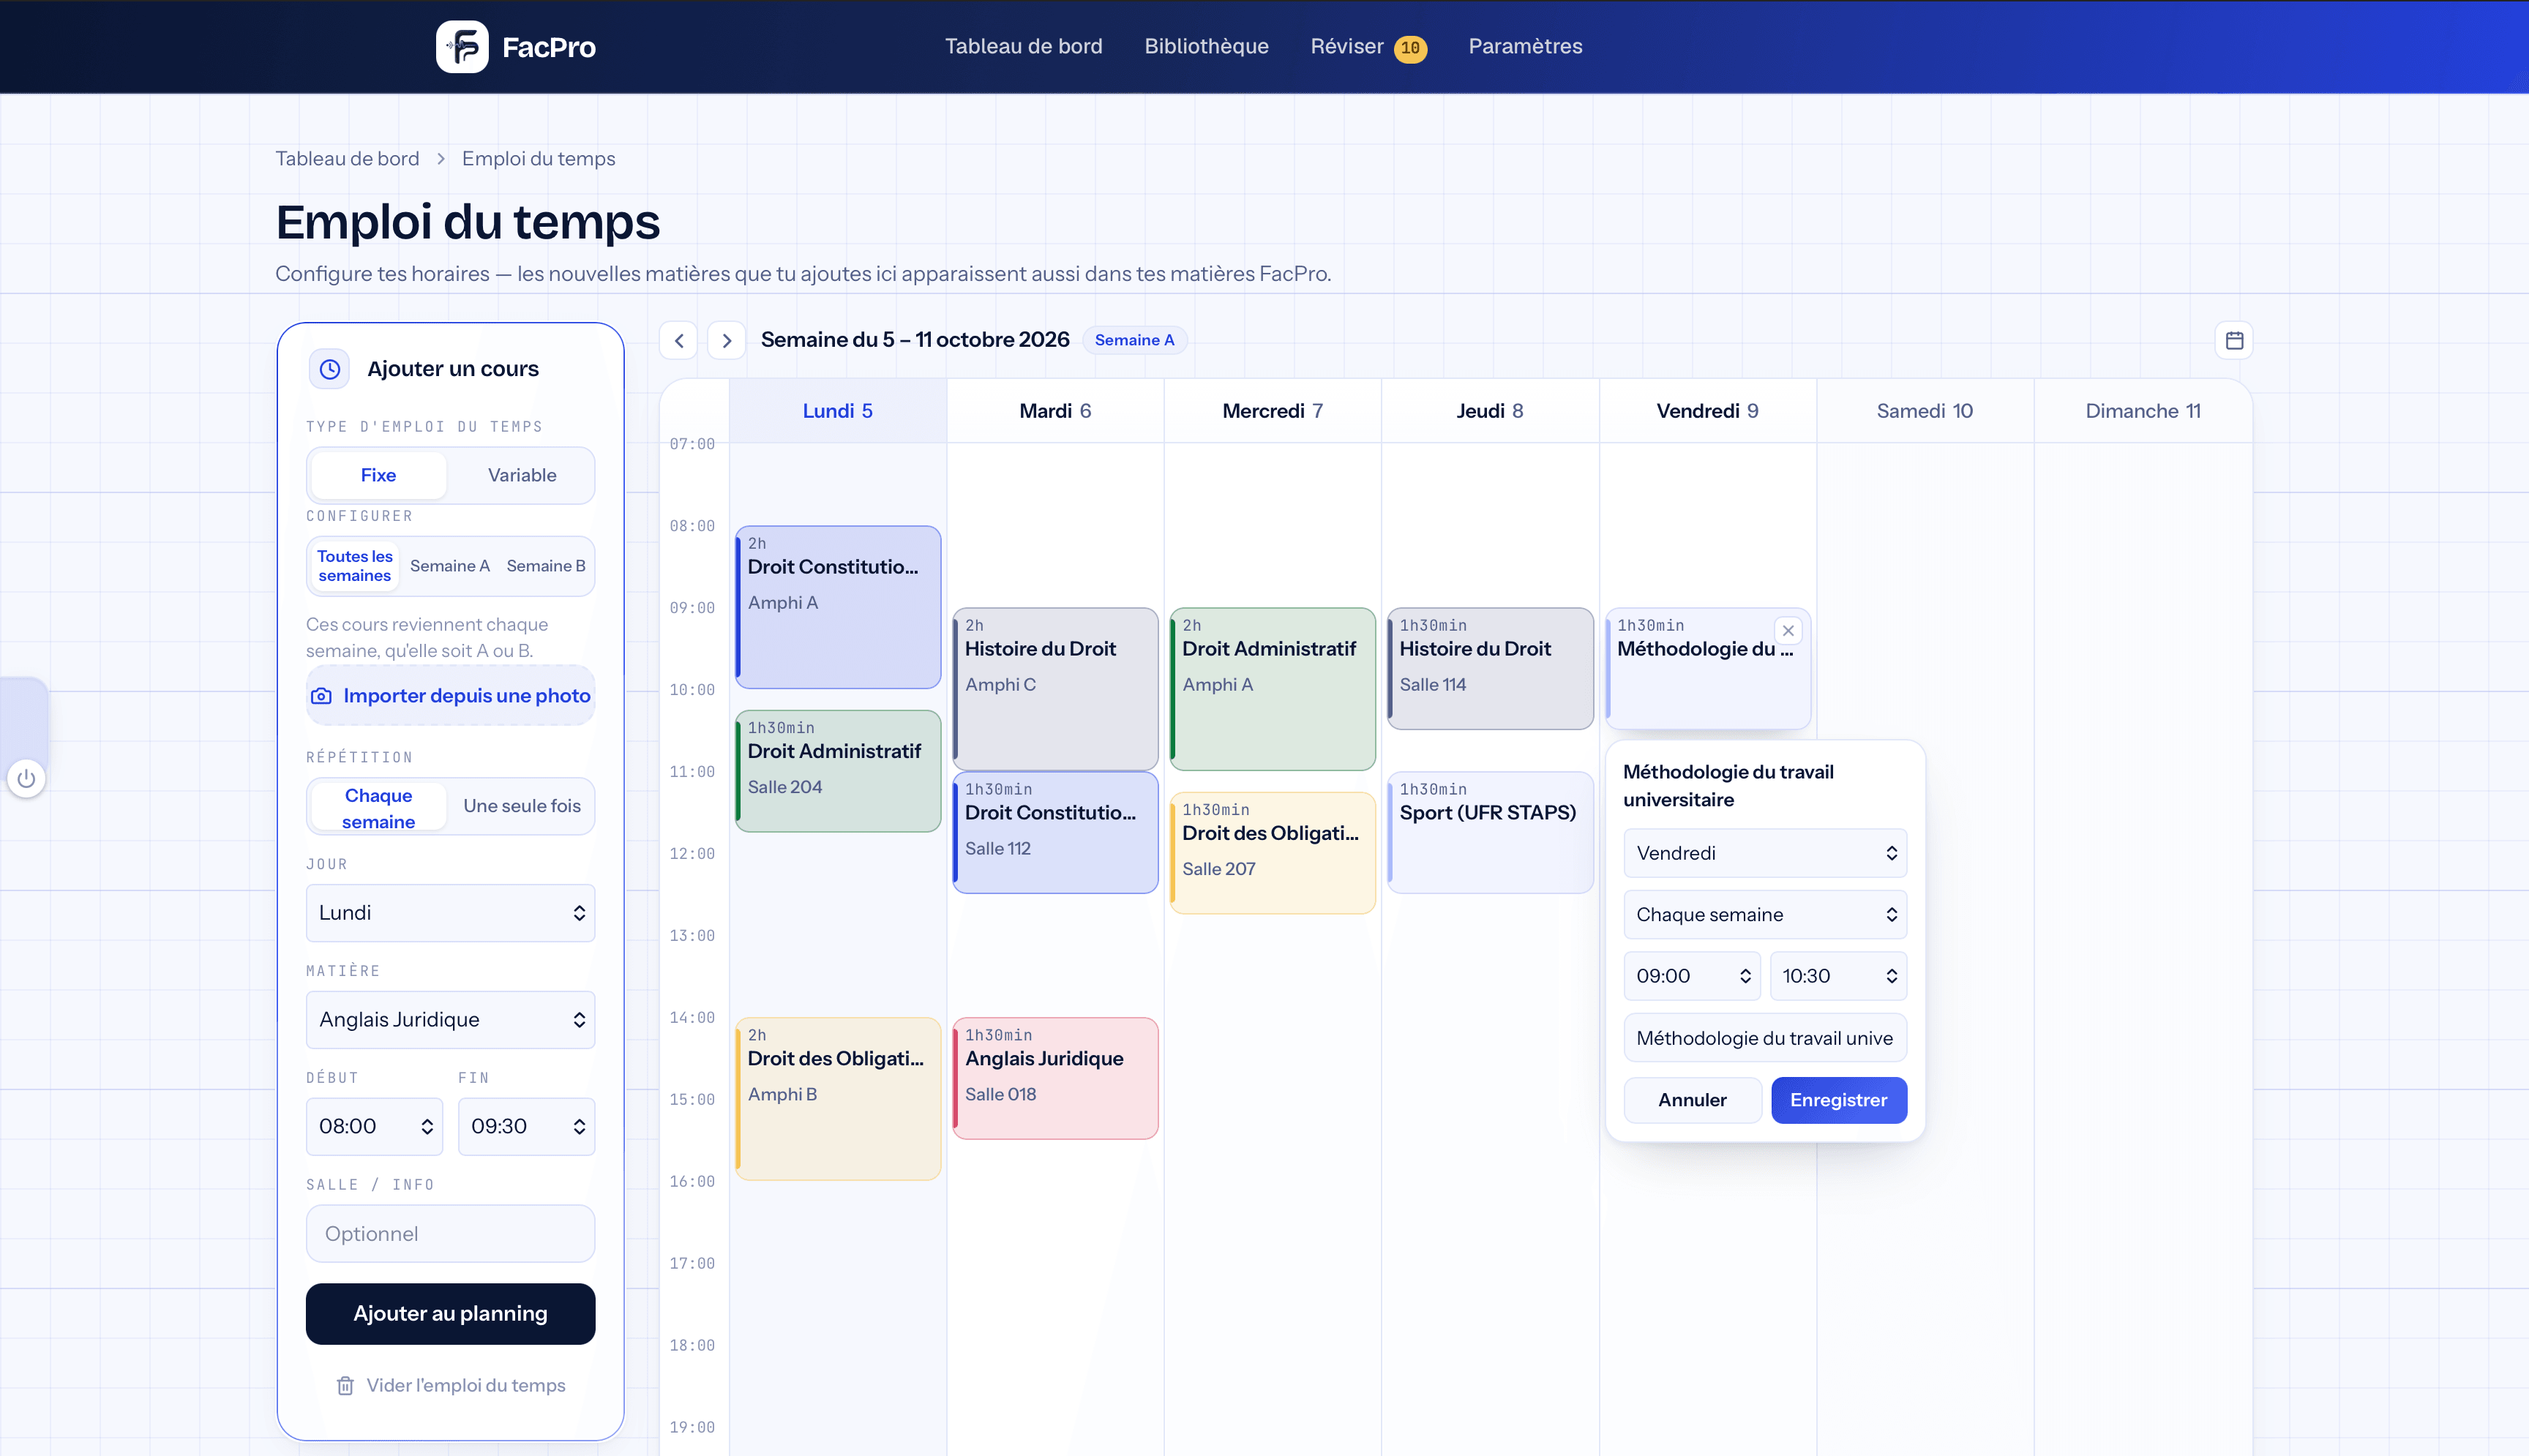
Task: Open popup end time 10:30 dropdown
Action: pos(1838,976)
